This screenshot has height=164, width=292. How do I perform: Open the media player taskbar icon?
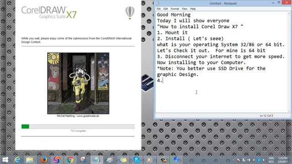149,160
